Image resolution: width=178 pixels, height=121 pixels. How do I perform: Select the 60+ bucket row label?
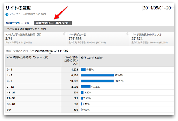pos(9,110)
